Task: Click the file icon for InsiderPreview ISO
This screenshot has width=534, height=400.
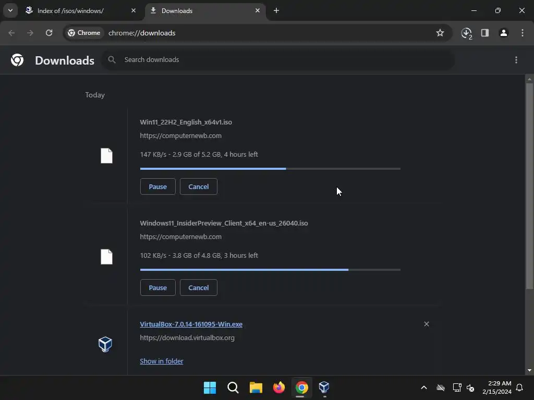Action: (x=106, y=257)
